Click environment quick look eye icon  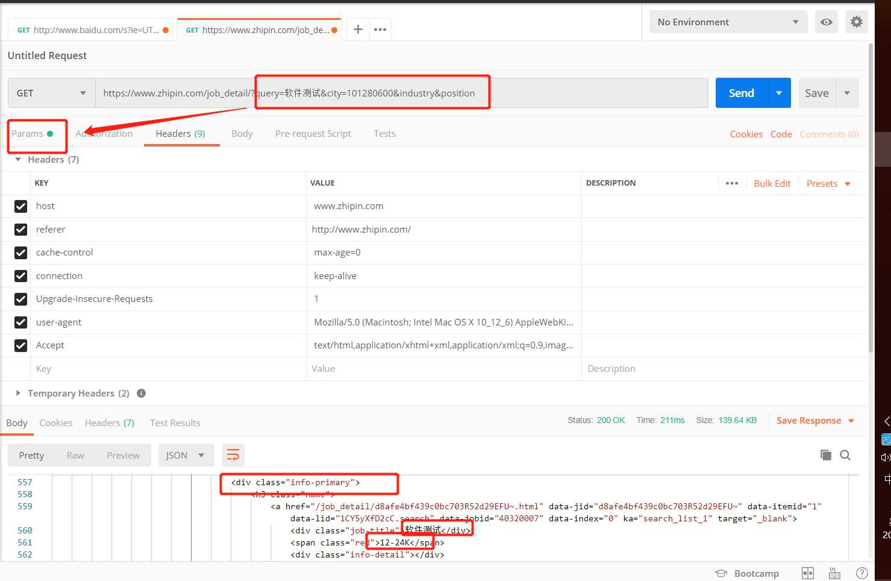(827, 22)
